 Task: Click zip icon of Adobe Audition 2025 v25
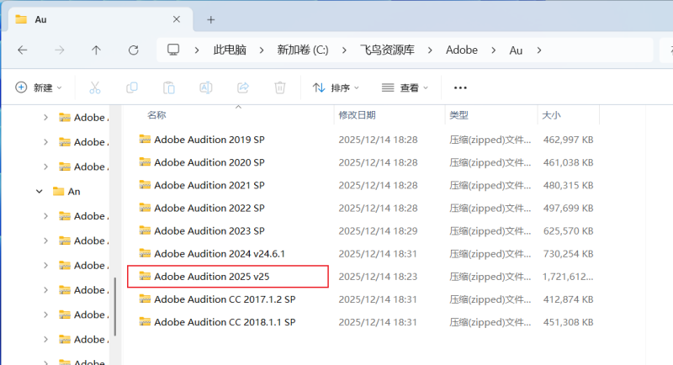coord(145,276)
